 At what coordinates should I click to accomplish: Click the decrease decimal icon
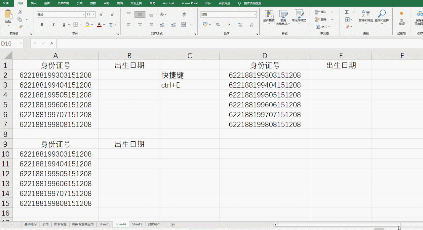251,25
